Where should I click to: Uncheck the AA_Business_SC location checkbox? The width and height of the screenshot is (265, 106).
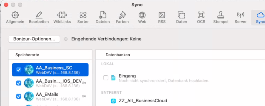pos(19,70)
